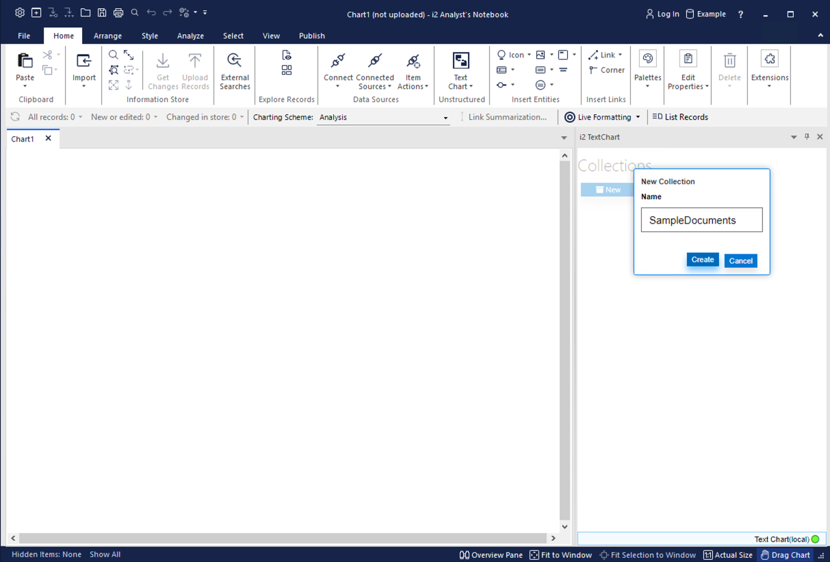
Task: Switch to the Publish tab
Action: point(312,36)
